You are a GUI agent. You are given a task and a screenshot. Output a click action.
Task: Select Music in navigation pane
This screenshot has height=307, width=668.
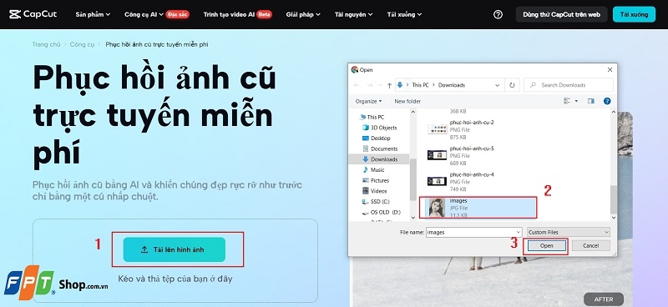pyautogui.click(x=373, y=170)
